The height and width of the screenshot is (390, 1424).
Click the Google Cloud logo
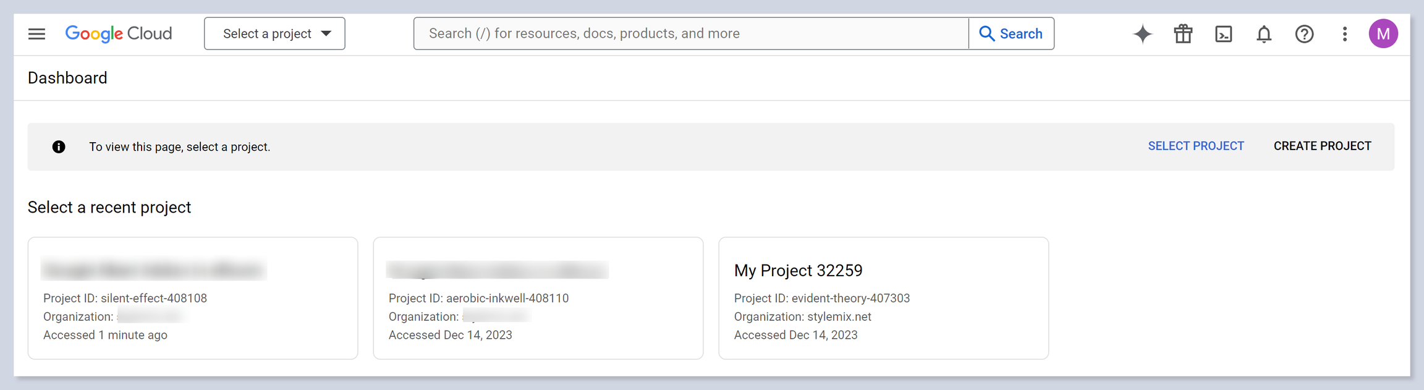[x=119, y=34]
